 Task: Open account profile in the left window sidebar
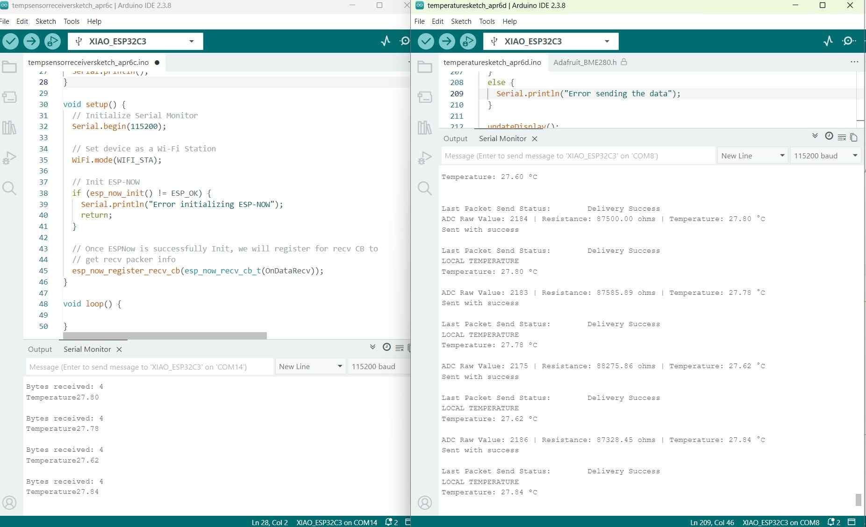point(9,503)
